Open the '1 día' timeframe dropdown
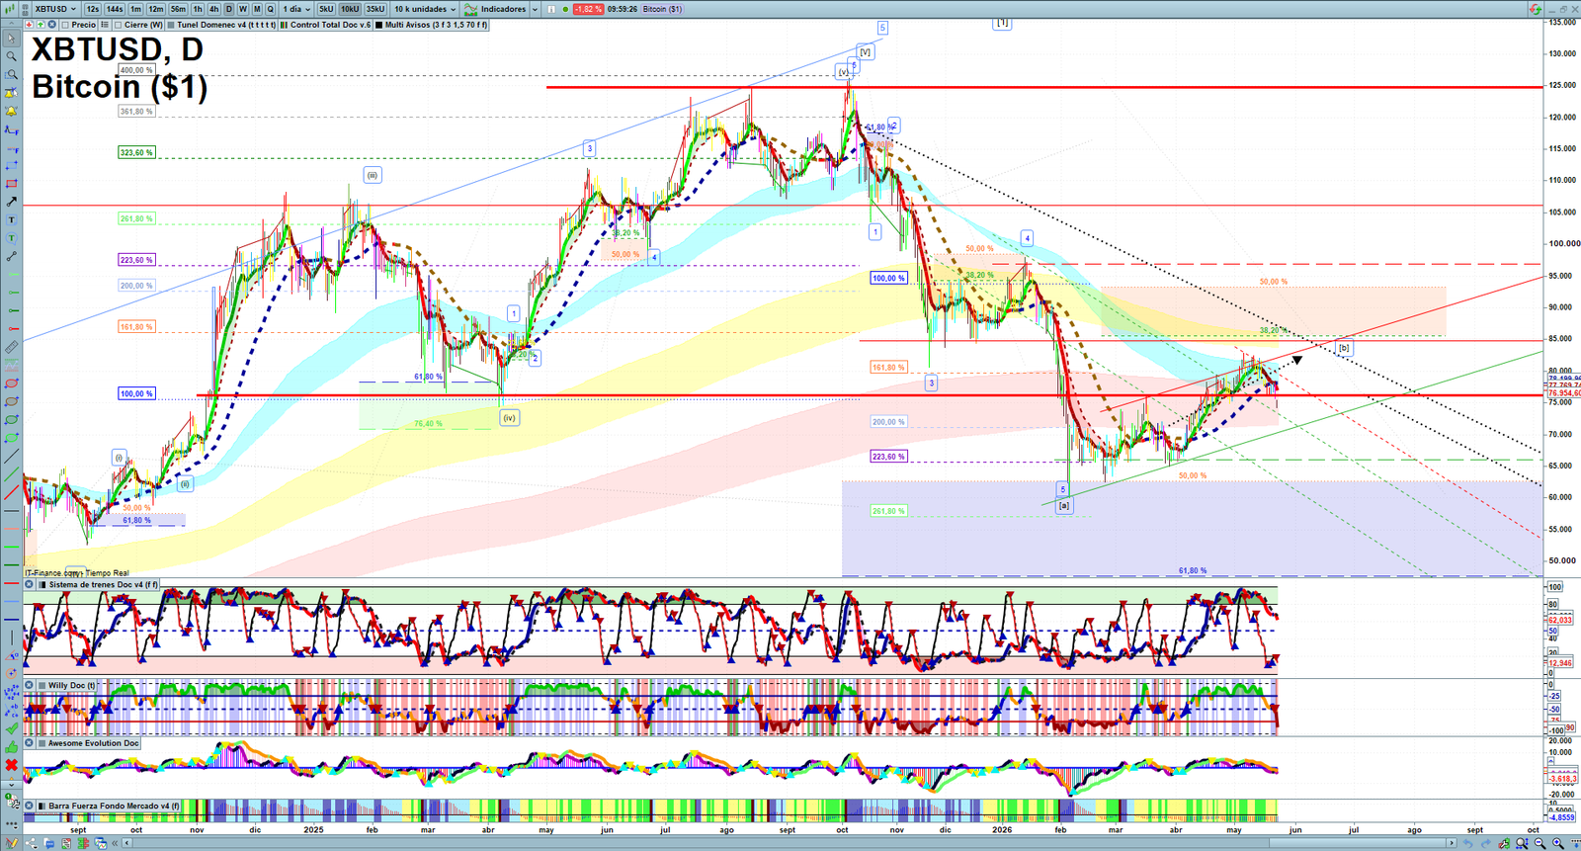This screenshot has height=851, width=1581. tap(296, 9)
